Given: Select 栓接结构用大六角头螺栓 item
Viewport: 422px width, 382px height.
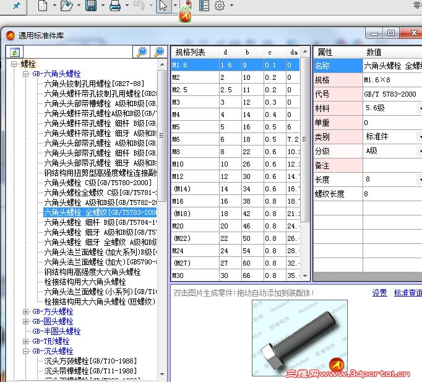Looking at the screenshot, I should tap(85, 282).
